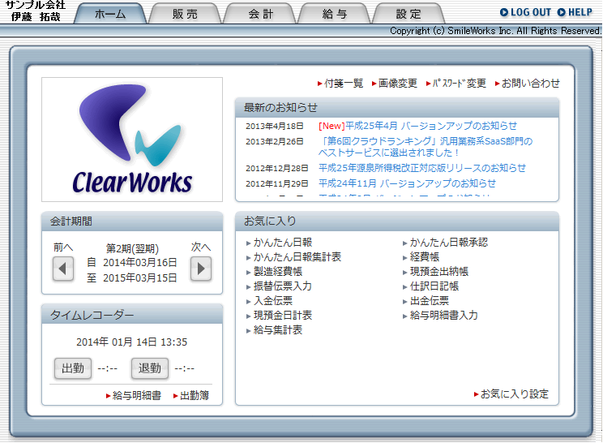This screenshot has height=443, width=603.
Task: Open 付箋一覧 link
Action: (x=340, y=83)
